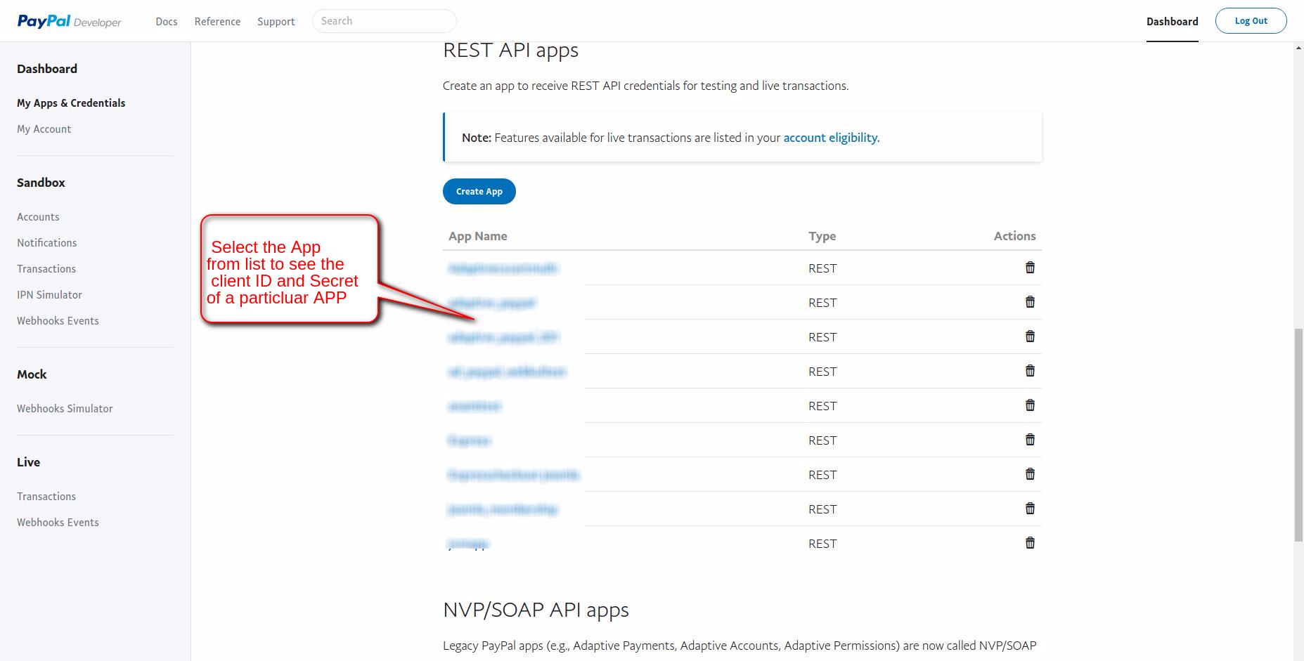Open the Webhooks Simulator under Mock
Viewport: 1304px width, 661px height.
click(65, 408)
